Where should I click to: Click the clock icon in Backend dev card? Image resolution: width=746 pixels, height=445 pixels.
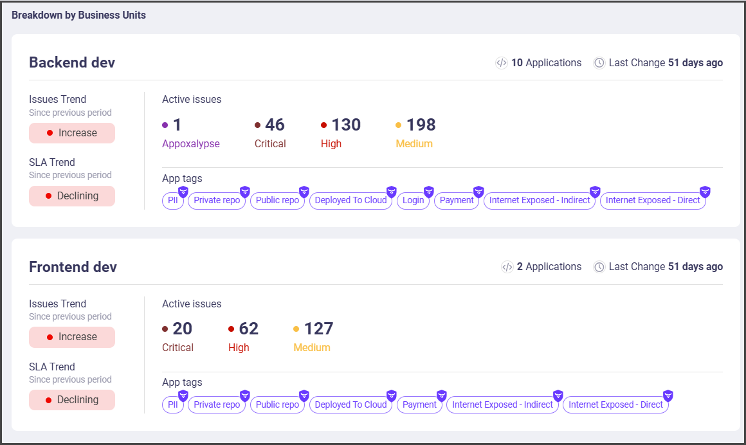pos(599,63)
